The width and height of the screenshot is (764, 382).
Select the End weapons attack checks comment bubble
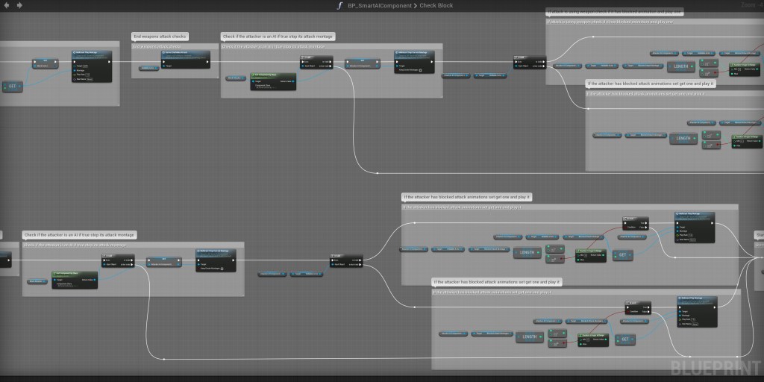click(x=160, y=37)
